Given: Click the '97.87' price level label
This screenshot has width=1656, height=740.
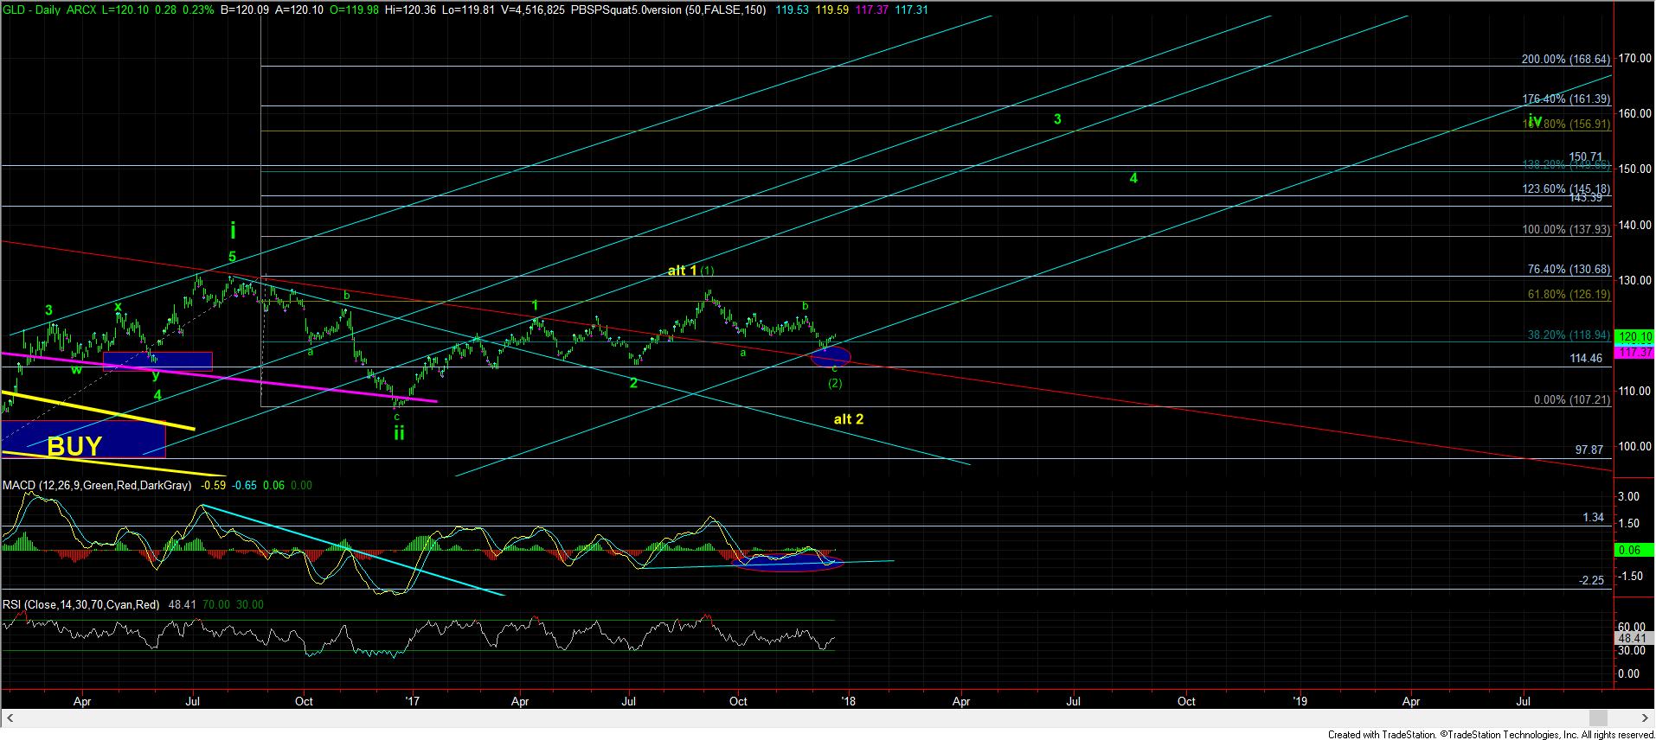Looking at the screenshot, I should tap(1590, 450).
